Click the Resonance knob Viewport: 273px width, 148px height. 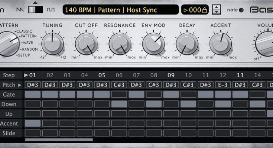pyautogui.click(x=120, y=44)
